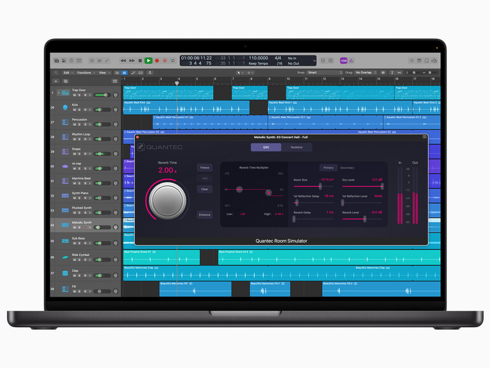The width and height of the screenshot is (490, 368).
Task: Click the Duplicate Track button
Action: coord(66,81)
